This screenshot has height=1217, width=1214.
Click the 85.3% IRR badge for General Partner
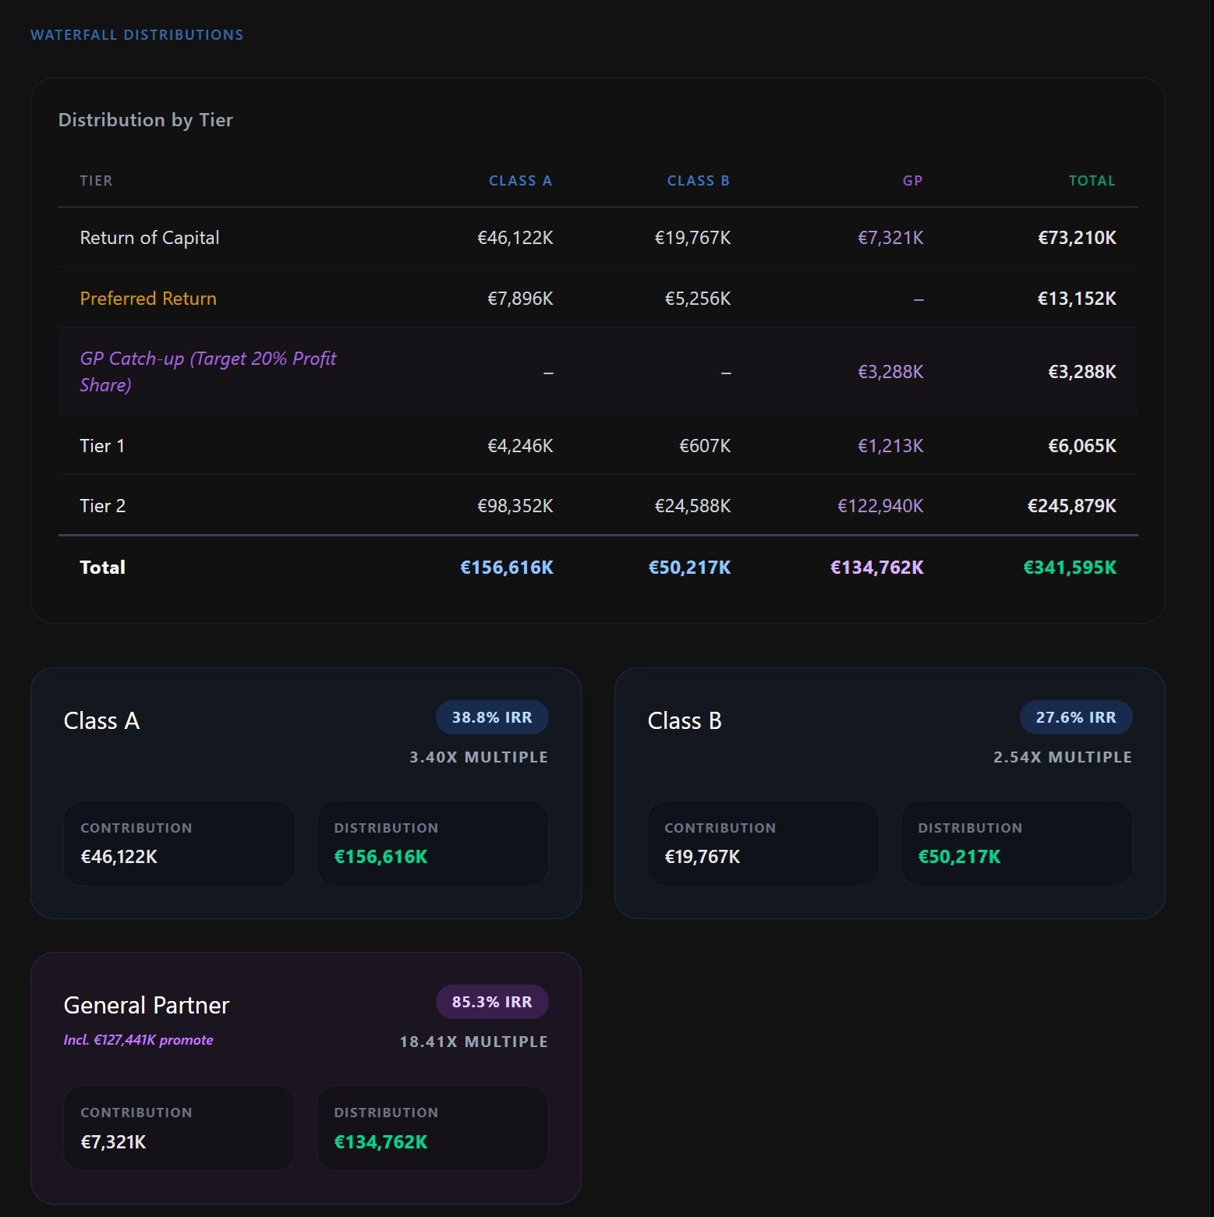[x=491, y=1001]
